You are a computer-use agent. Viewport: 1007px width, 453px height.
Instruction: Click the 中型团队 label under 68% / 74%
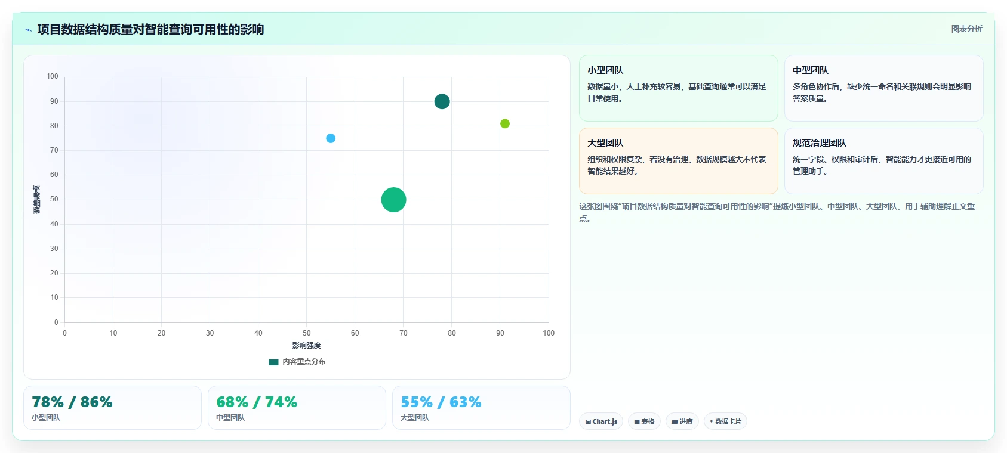[x=230, y=418]
